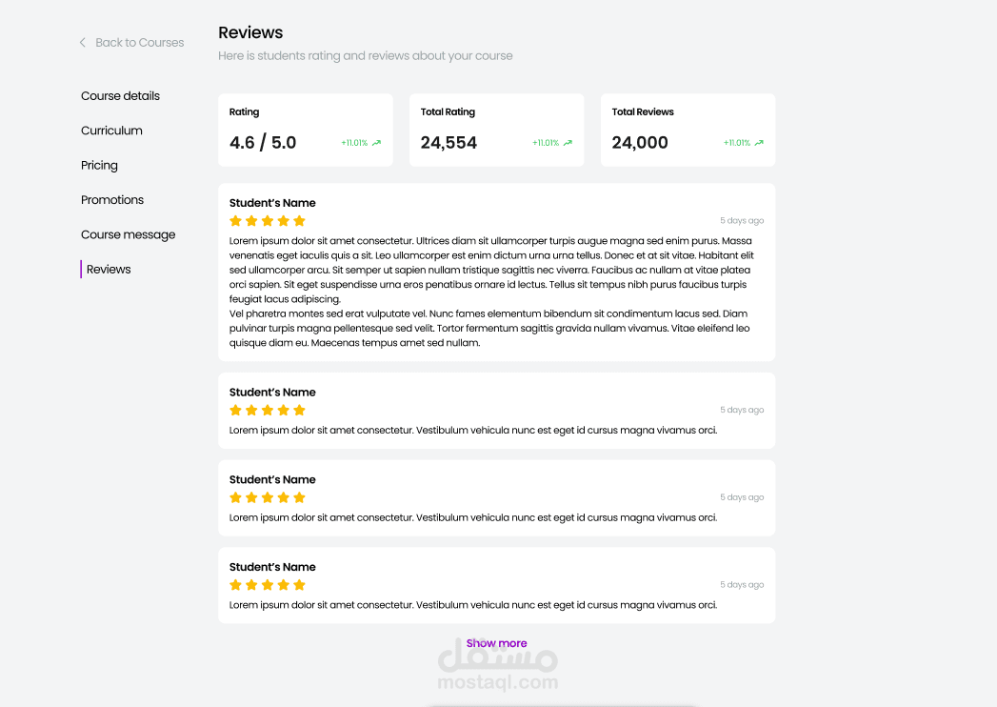
Task: Click the first review's Student's Name heading
Action: [272, 203]
